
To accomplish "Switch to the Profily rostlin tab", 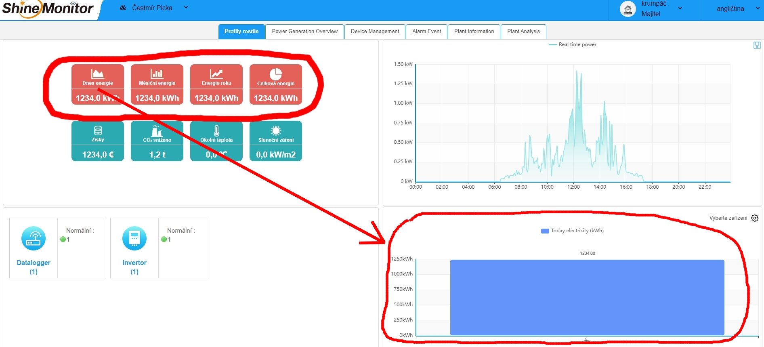I will click(x=241, y=32).
